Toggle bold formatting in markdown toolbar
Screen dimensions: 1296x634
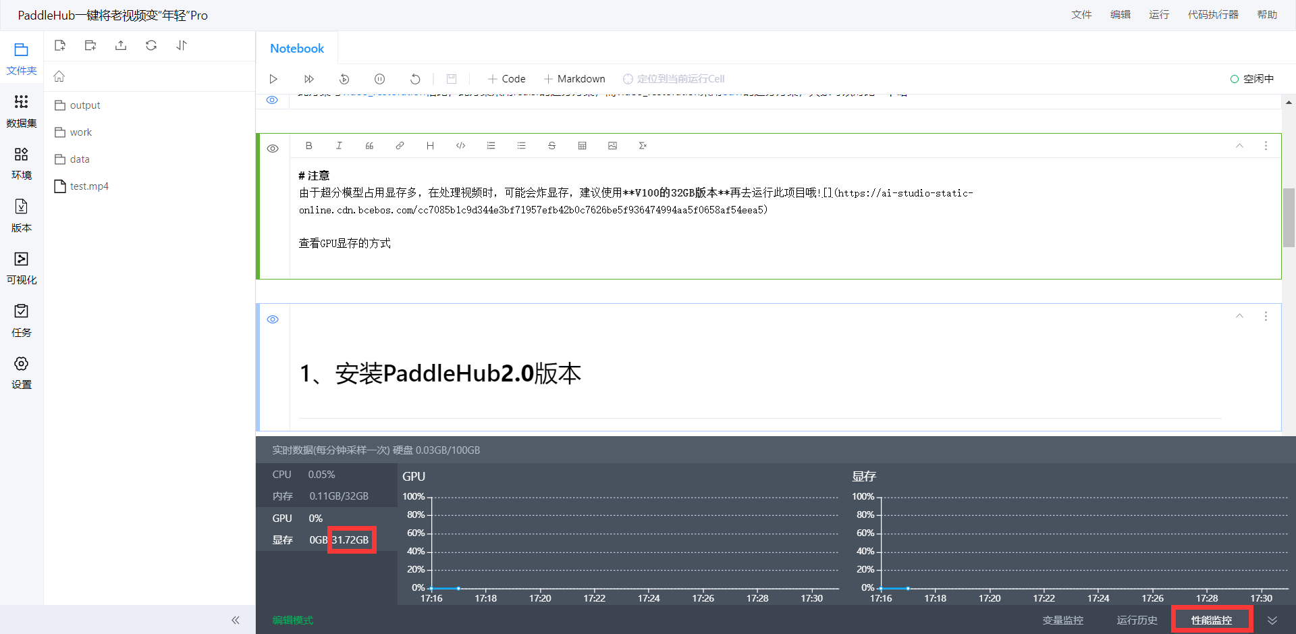click(x=308, y=145)
